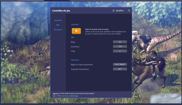Click the Right to start movement label
The height and width of the screenshot is (105, 182).
(82, 65)
